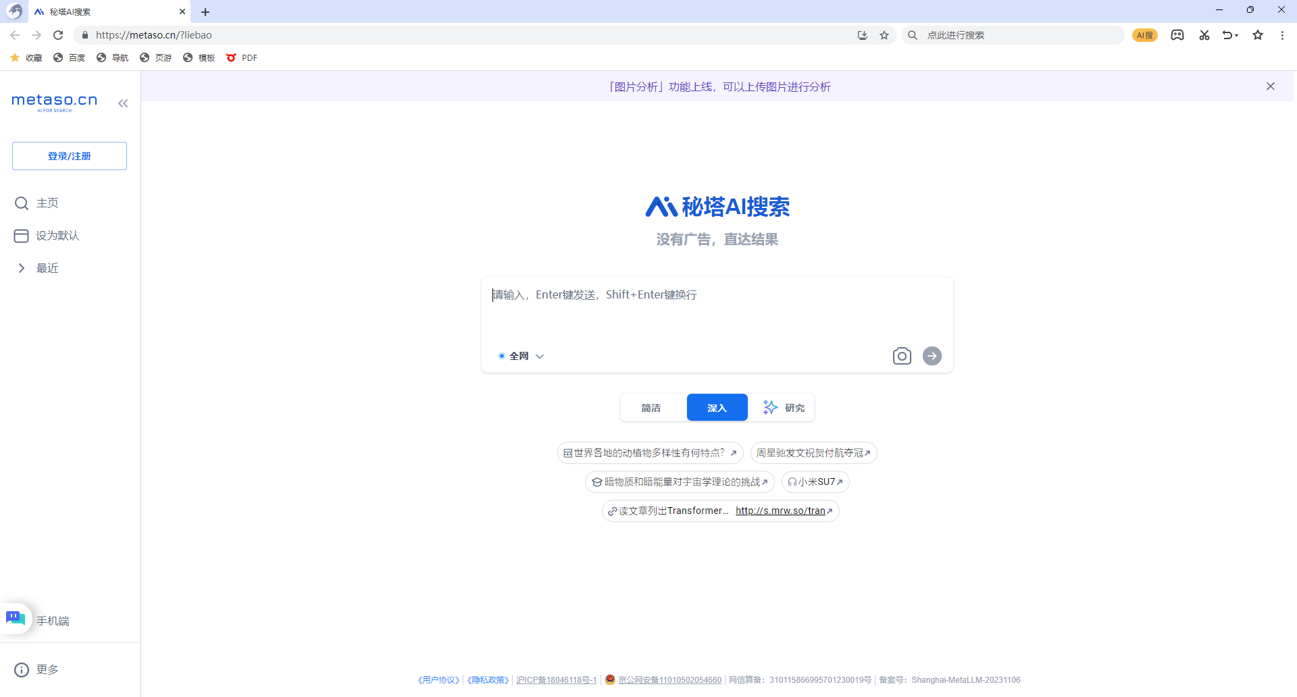Click the blue send arrow icon

tap(932, 356)
